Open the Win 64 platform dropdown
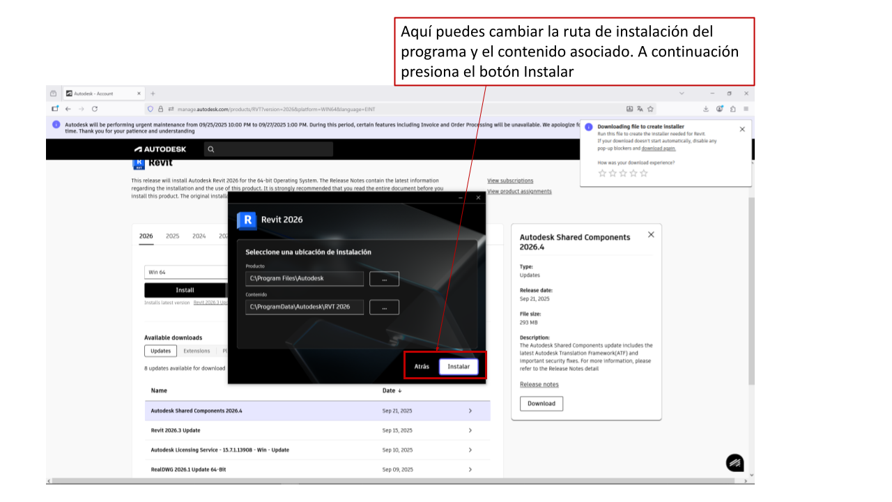Screen dimensions: 892x502 186,272
